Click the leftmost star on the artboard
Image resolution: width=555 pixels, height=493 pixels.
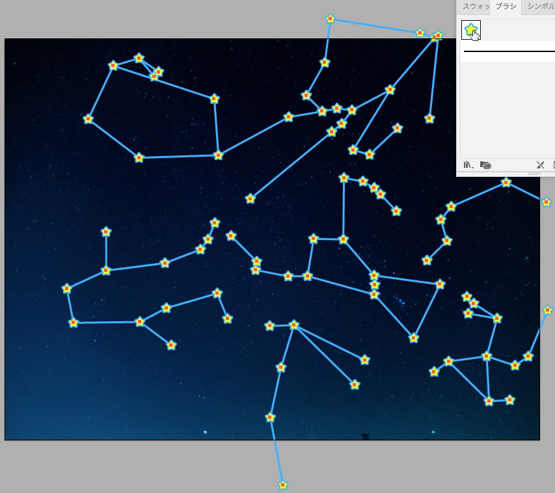[x=66, y=288]
